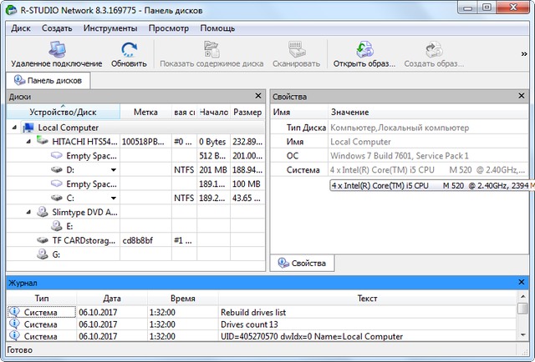Screen dimensions: 535x362
Task: Switch to the Панель дисков tab
Action: 48,81
